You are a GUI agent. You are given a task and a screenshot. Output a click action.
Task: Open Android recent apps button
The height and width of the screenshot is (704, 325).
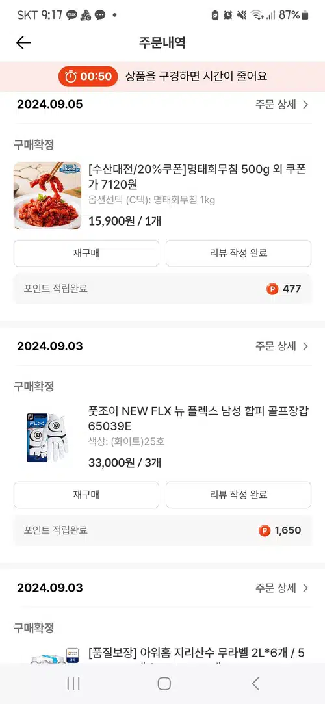coord(73,683)
